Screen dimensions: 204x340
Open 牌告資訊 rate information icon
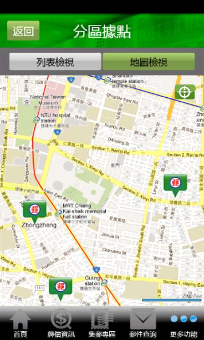click(61, 323)
